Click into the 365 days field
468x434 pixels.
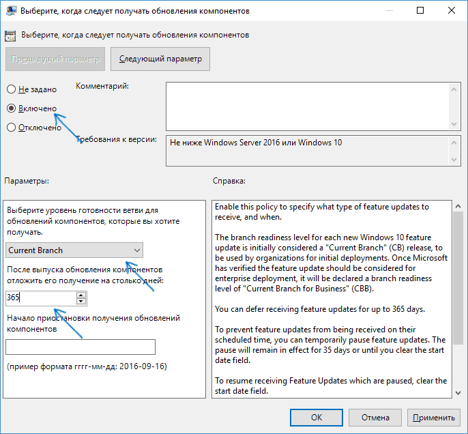coord(41,298)
